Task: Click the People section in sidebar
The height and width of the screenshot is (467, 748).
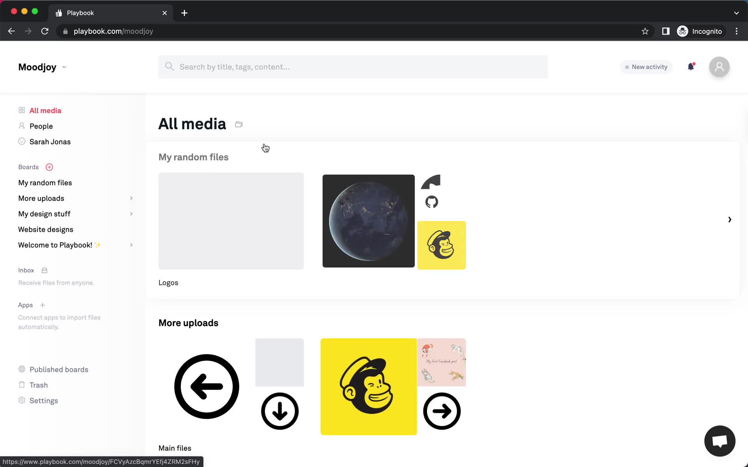Action: pos(41,126)
